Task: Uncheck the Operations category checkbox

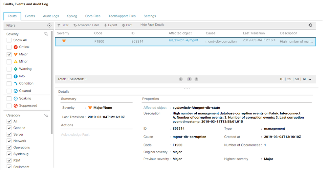Action: tap(9, 147)
